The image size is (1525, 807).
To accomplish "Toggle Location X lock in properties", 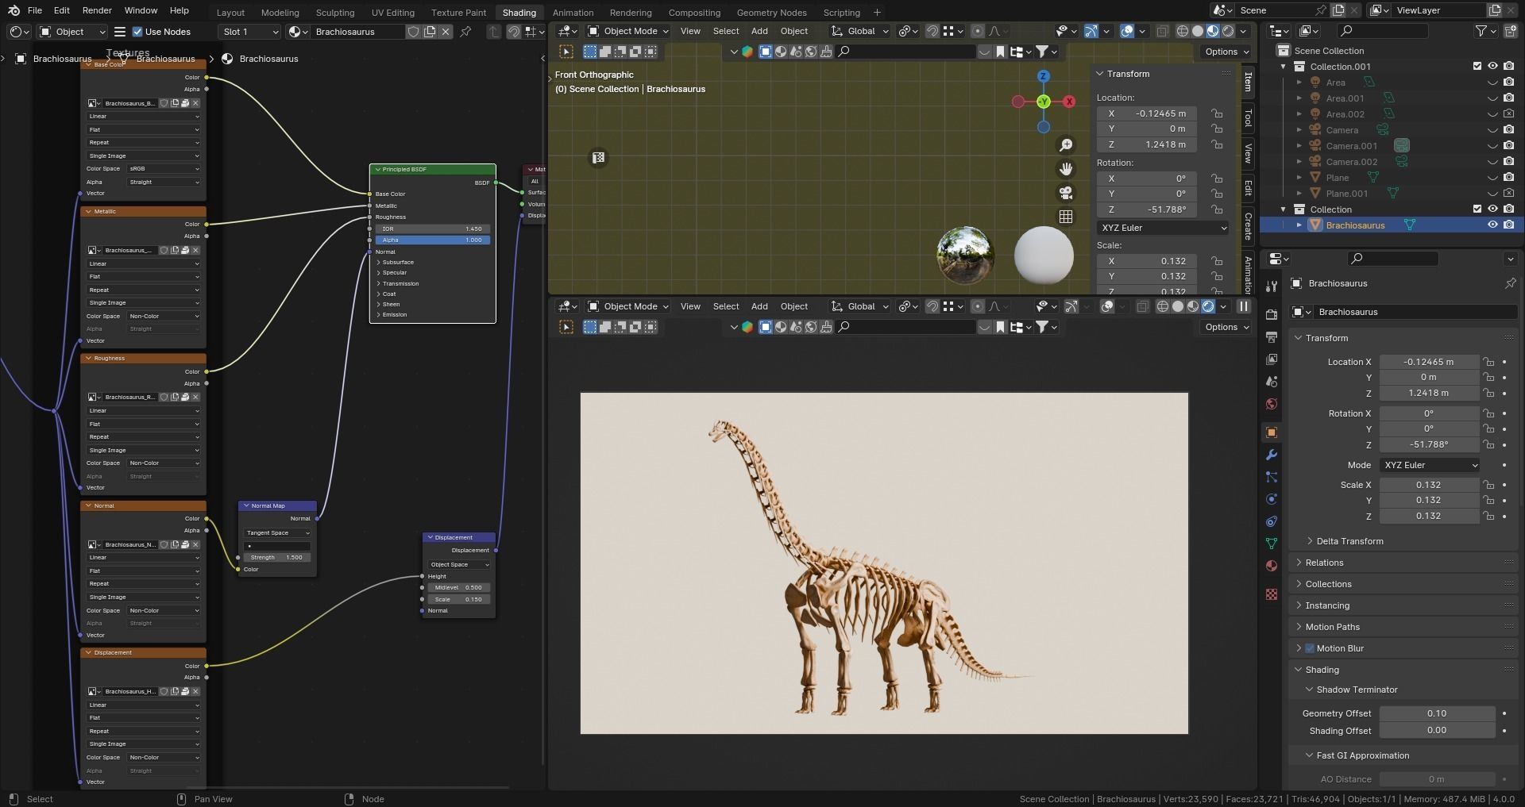I will tap(1488, 362).
